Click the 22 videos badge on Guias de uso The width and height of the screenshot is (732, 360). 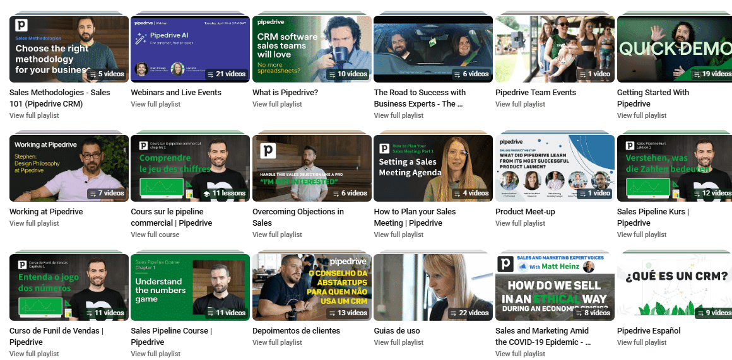469,313
